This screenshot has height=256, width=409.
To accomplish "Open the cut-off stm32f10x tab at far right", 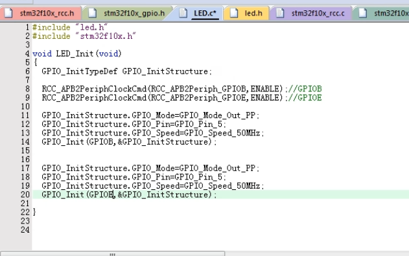I will [381, 14].
